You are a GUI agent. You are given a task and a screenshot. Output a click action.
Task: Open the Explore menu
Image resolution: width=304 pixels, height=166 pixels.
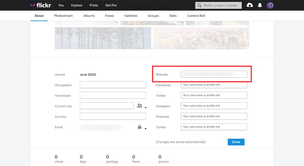tap(77, 5)
